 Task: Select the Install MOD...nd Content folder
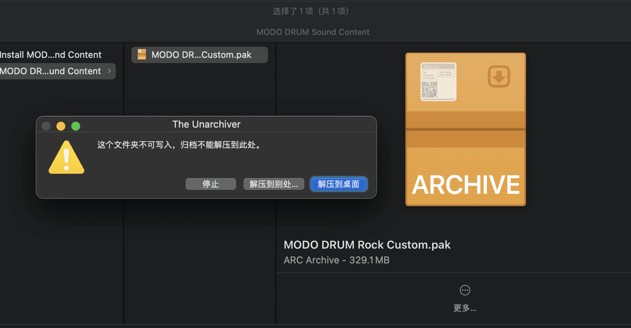[51, 55]
